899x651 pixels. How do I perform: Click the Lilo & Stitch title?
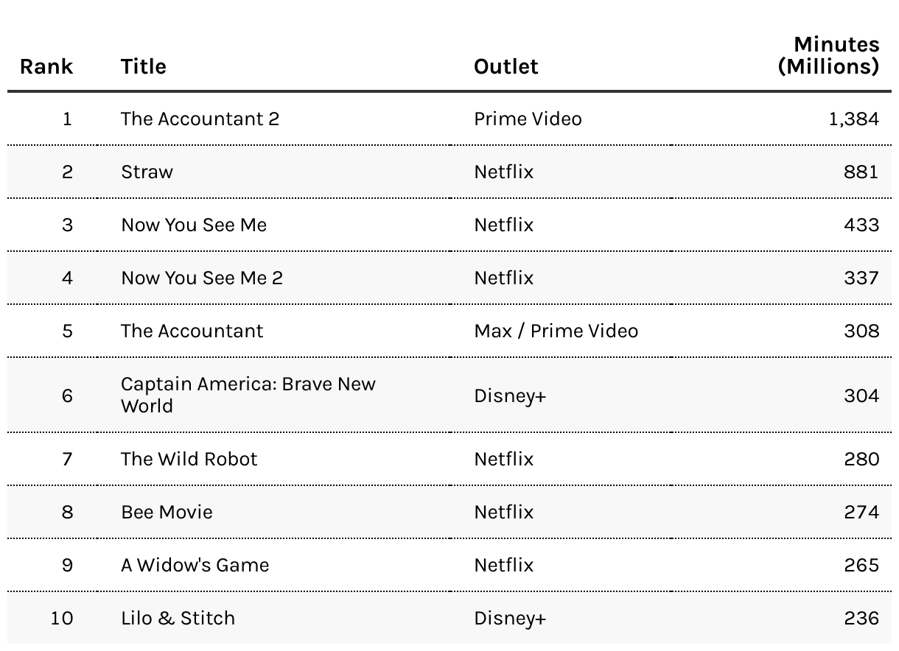(178, 618)
